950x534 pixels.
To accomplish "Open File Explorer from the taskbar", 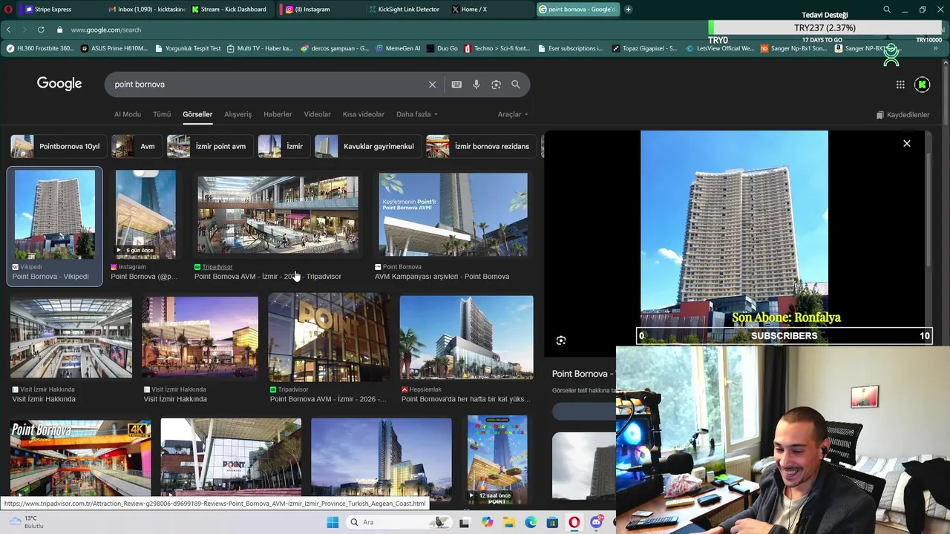I will click(x=509, y=522).
